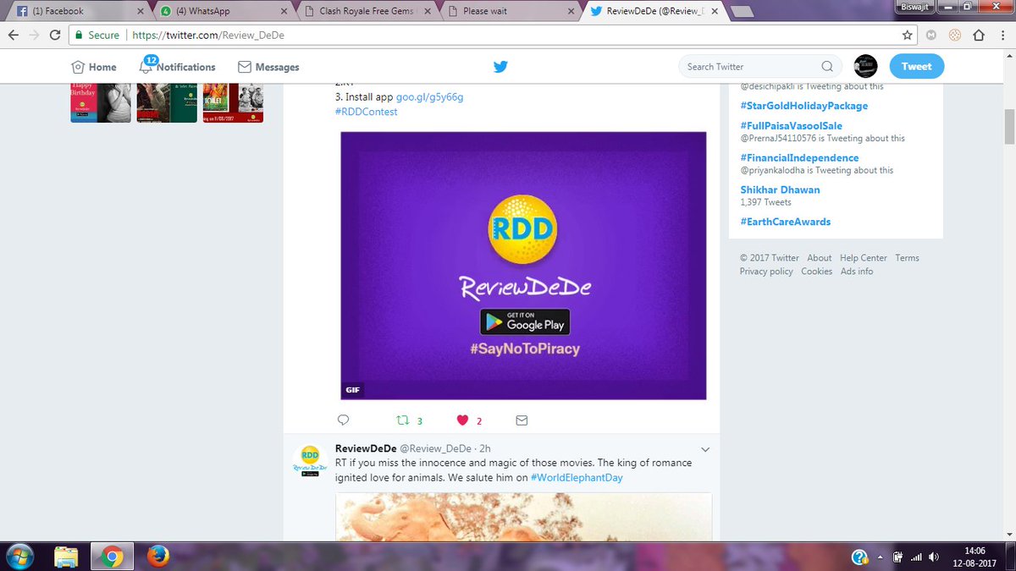
Task: Open #FullPaisaVasoolSale trend
Action: (x=791, y=126)
